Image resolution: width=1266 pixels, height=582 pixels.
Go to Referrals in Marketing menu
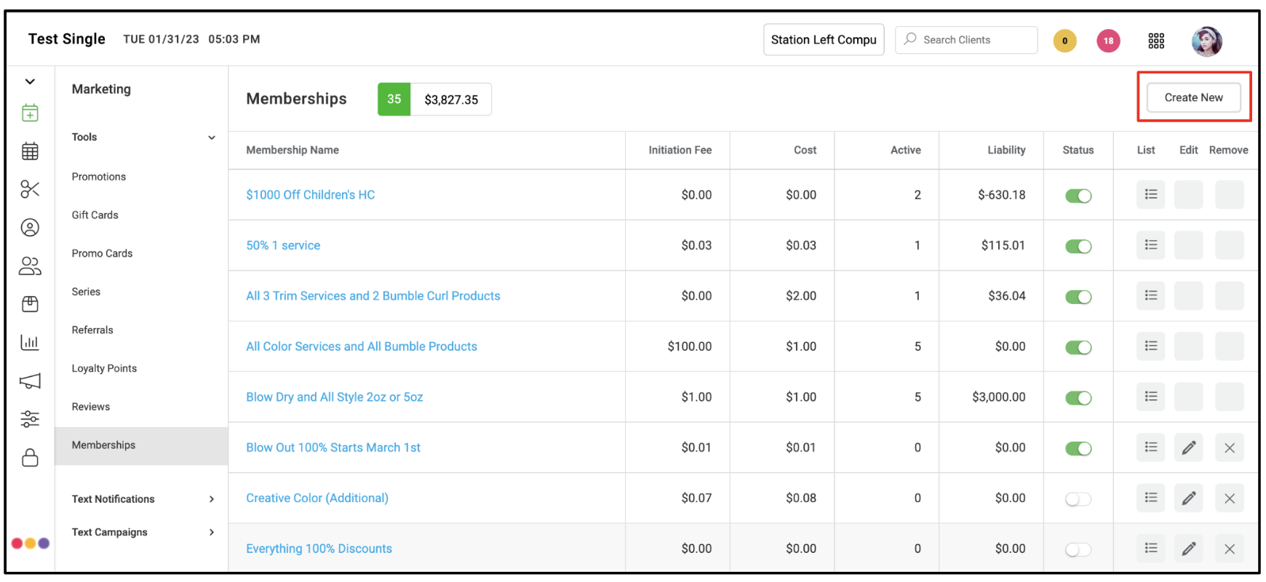92,330
